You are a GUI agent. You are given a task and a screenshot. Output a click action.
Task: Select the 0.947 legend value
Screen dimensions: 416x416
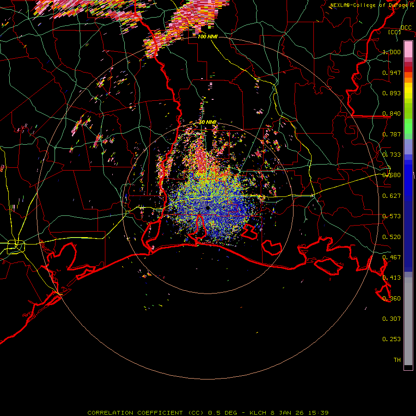(x=392, y=73)
